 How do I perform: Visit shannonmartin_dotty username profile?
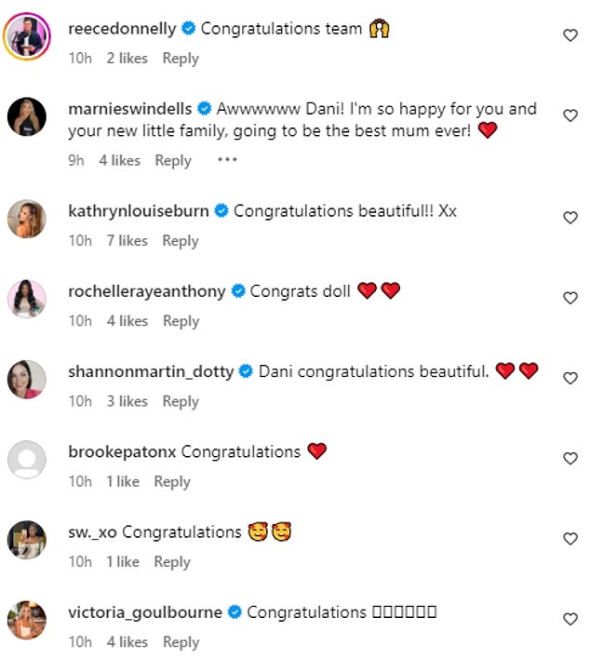(x=151, y=371)
